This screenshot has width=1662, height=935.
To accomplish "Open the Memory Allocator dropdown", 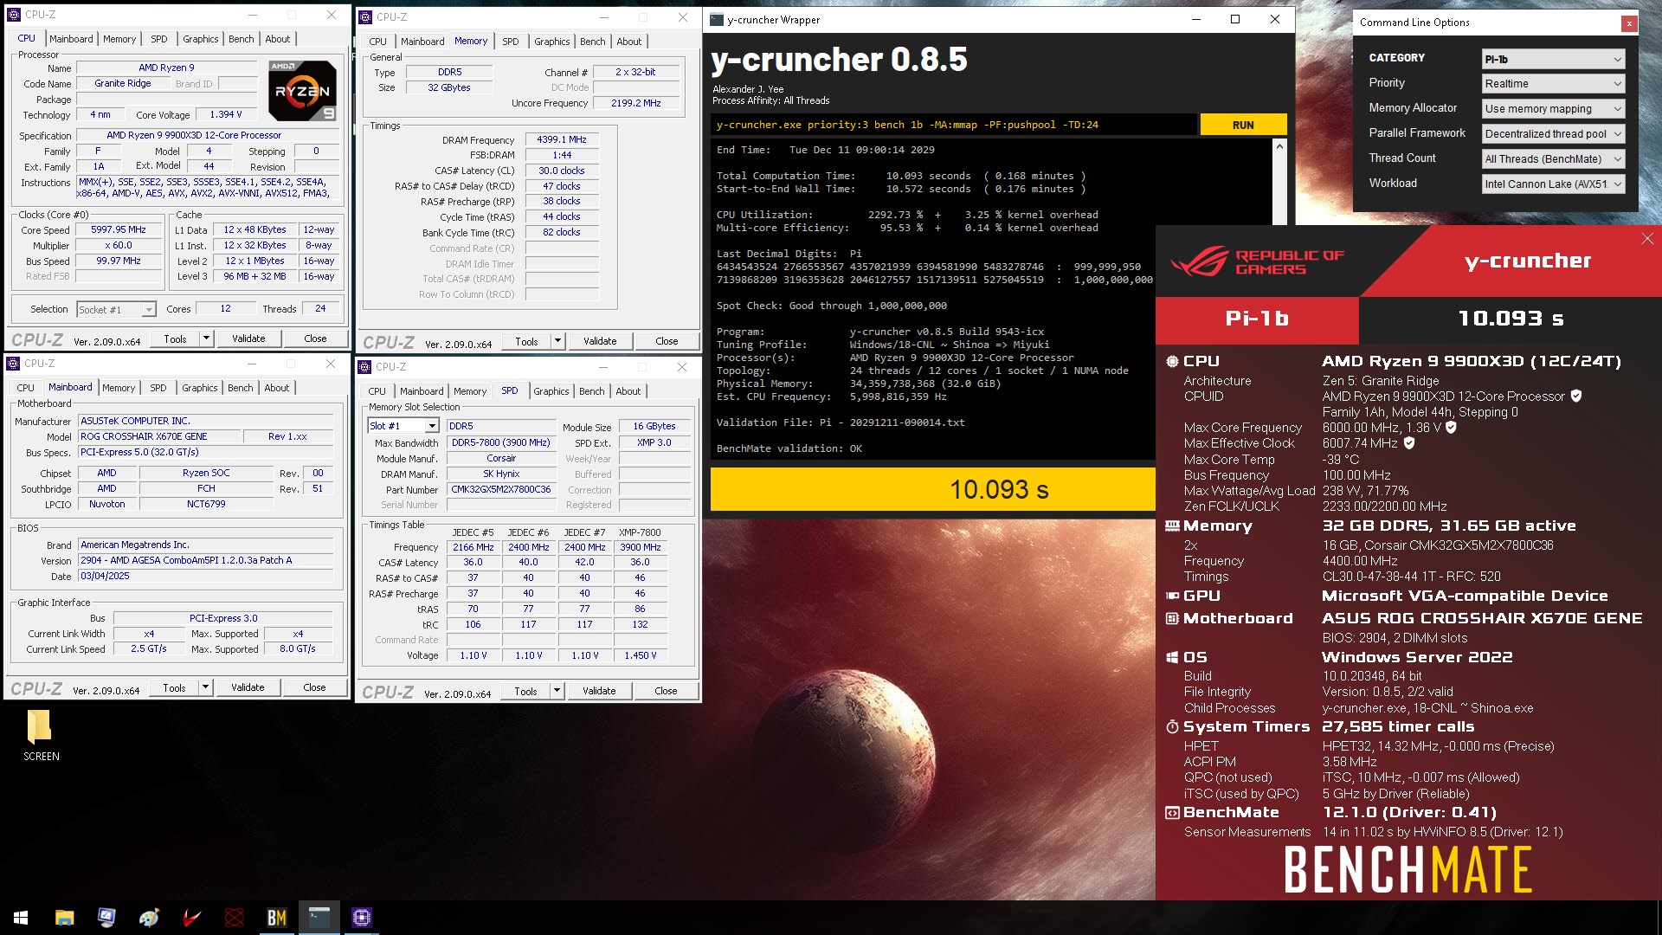I will (1553, 109).
